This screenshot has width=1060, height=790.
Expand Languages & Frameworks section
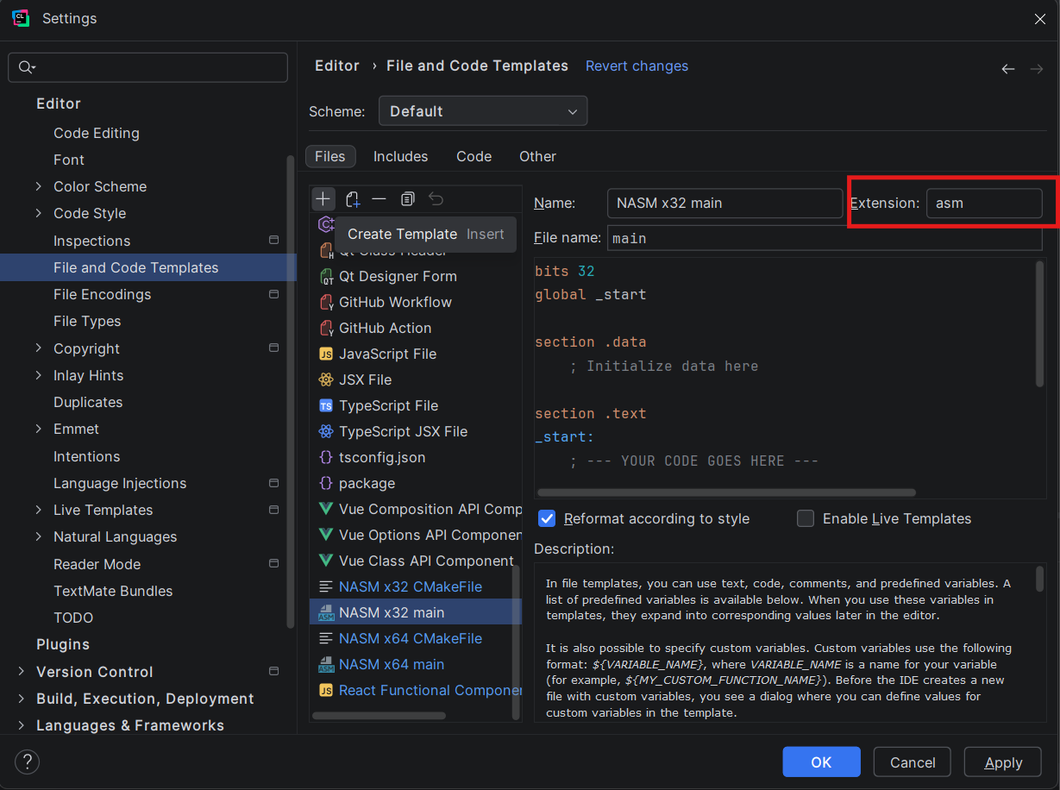point(22,725)
